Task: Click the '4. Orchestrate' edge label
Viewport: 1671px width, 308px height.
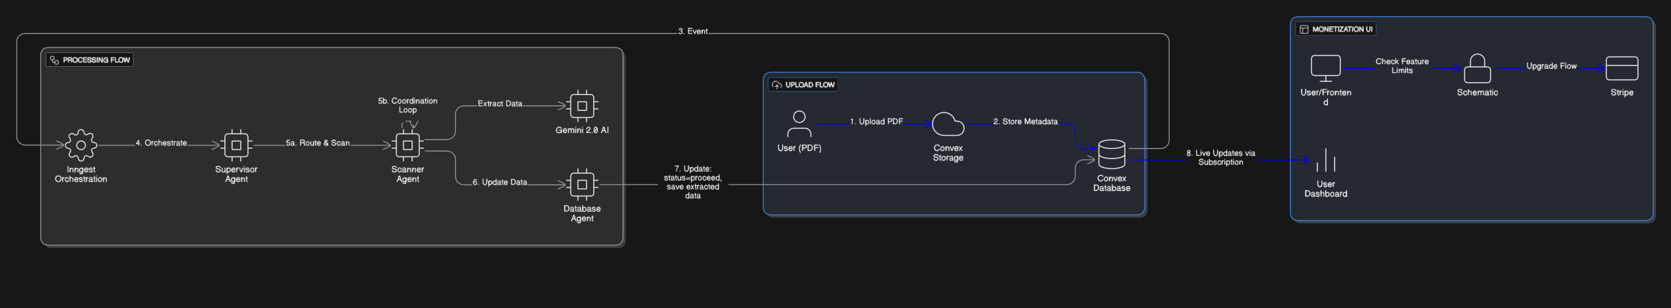Action: pyautogui.click(x=161, y=143)
